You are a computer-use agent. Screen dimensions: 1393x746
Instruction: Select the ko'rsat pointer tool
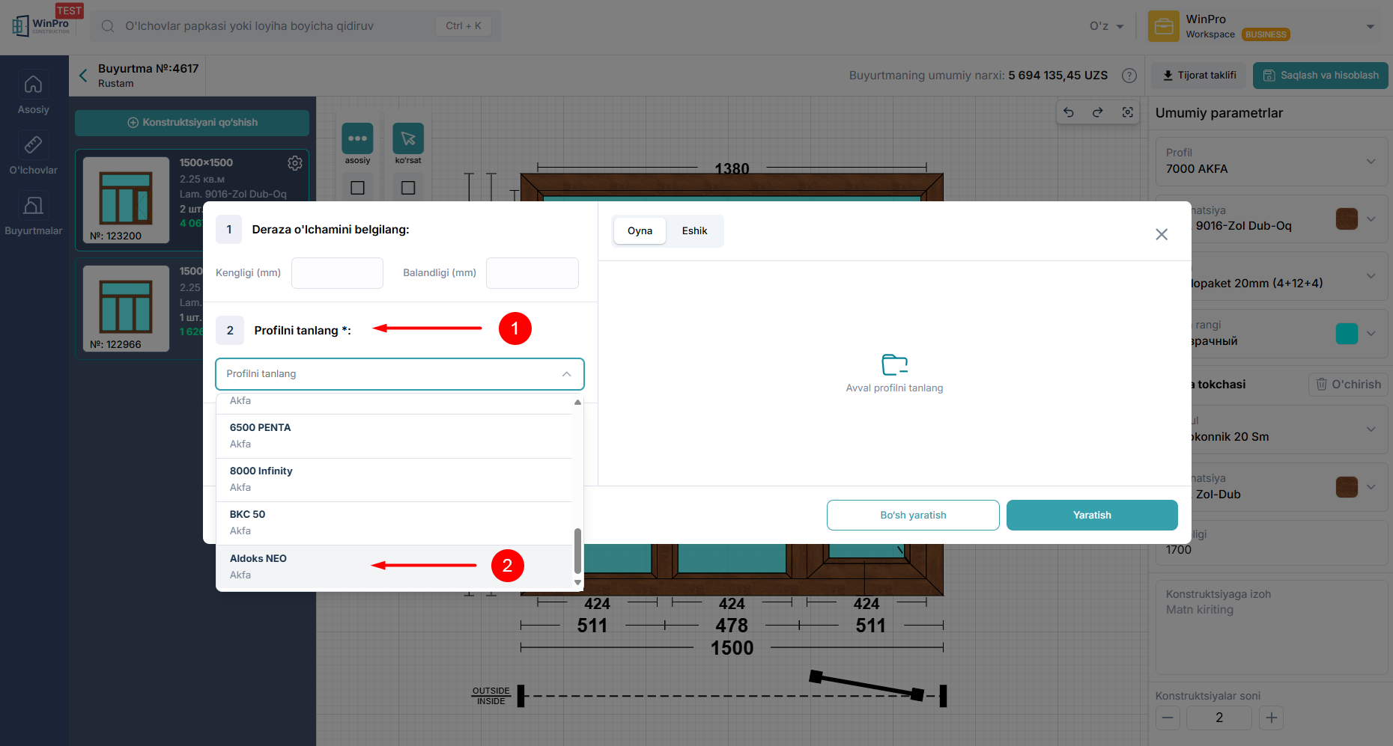tap(408, 138)
